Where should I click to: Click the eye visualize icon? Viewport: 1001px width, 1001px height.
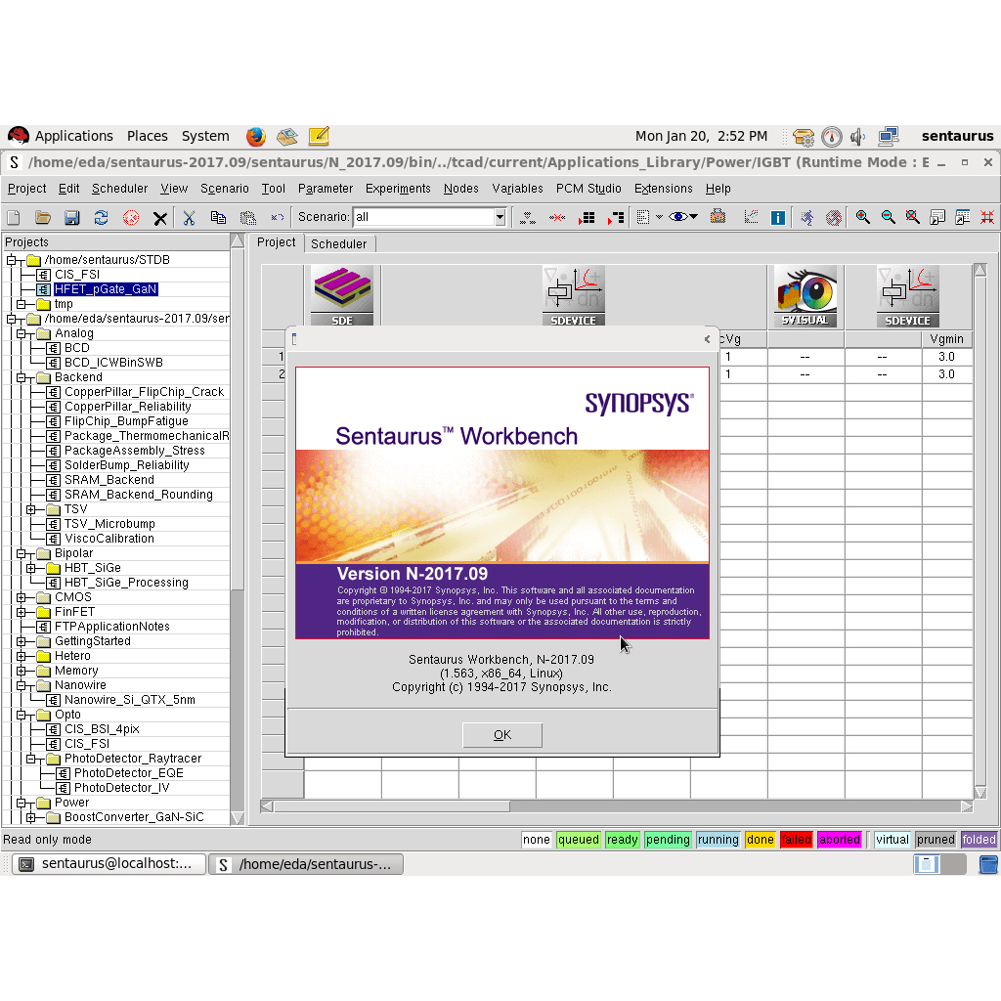coord(677,217)
